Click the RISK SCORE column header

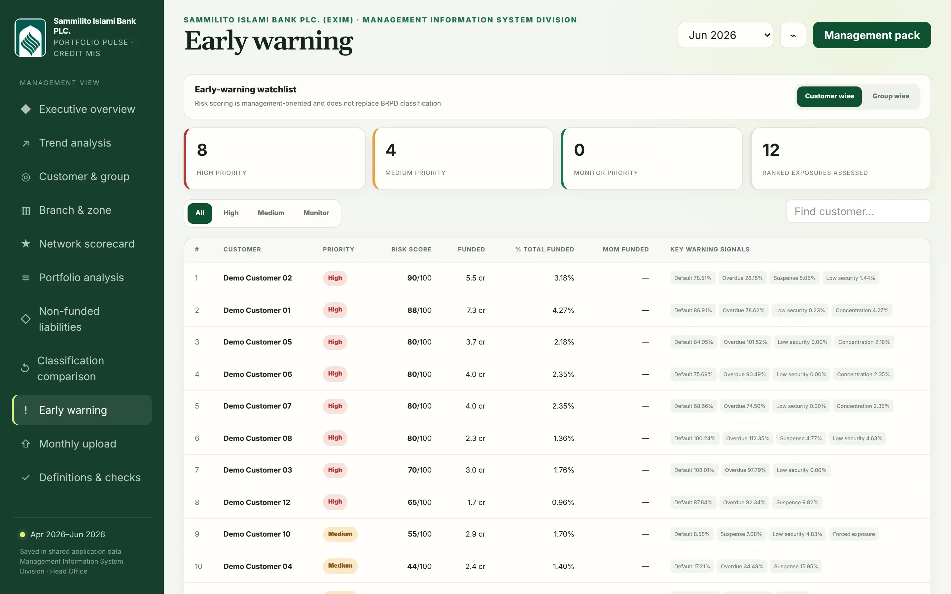coord(411,249)
